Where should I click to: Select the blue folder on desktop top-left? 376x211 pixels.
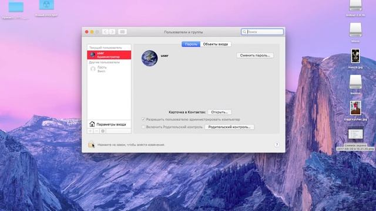[x=16, y=6]
